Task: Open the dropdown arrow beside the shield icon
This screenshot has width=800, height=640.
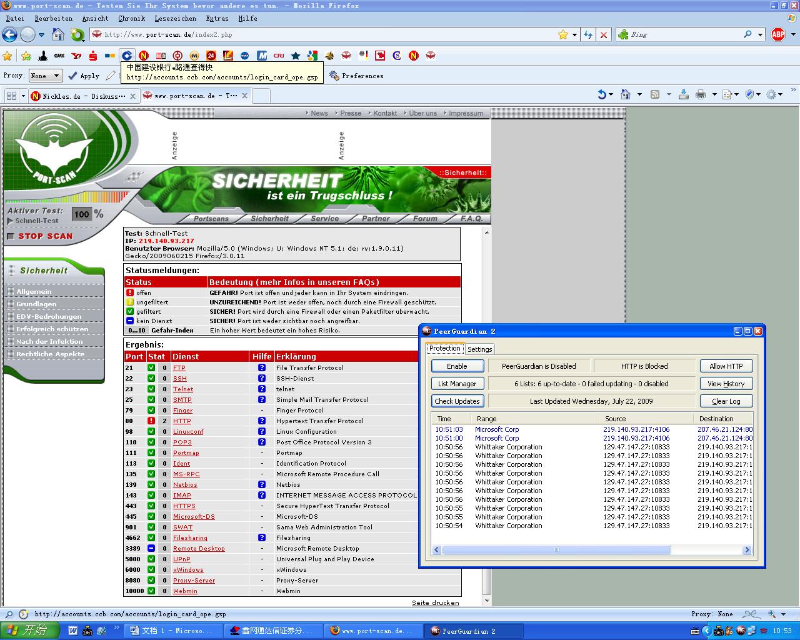Action: click(x=759, y=94)
